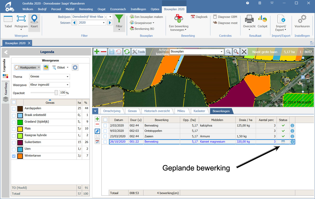Viewport: 315px width, 199px height.
Task: Zoom in with the green plus on map
Action: [x=97, y=52]
